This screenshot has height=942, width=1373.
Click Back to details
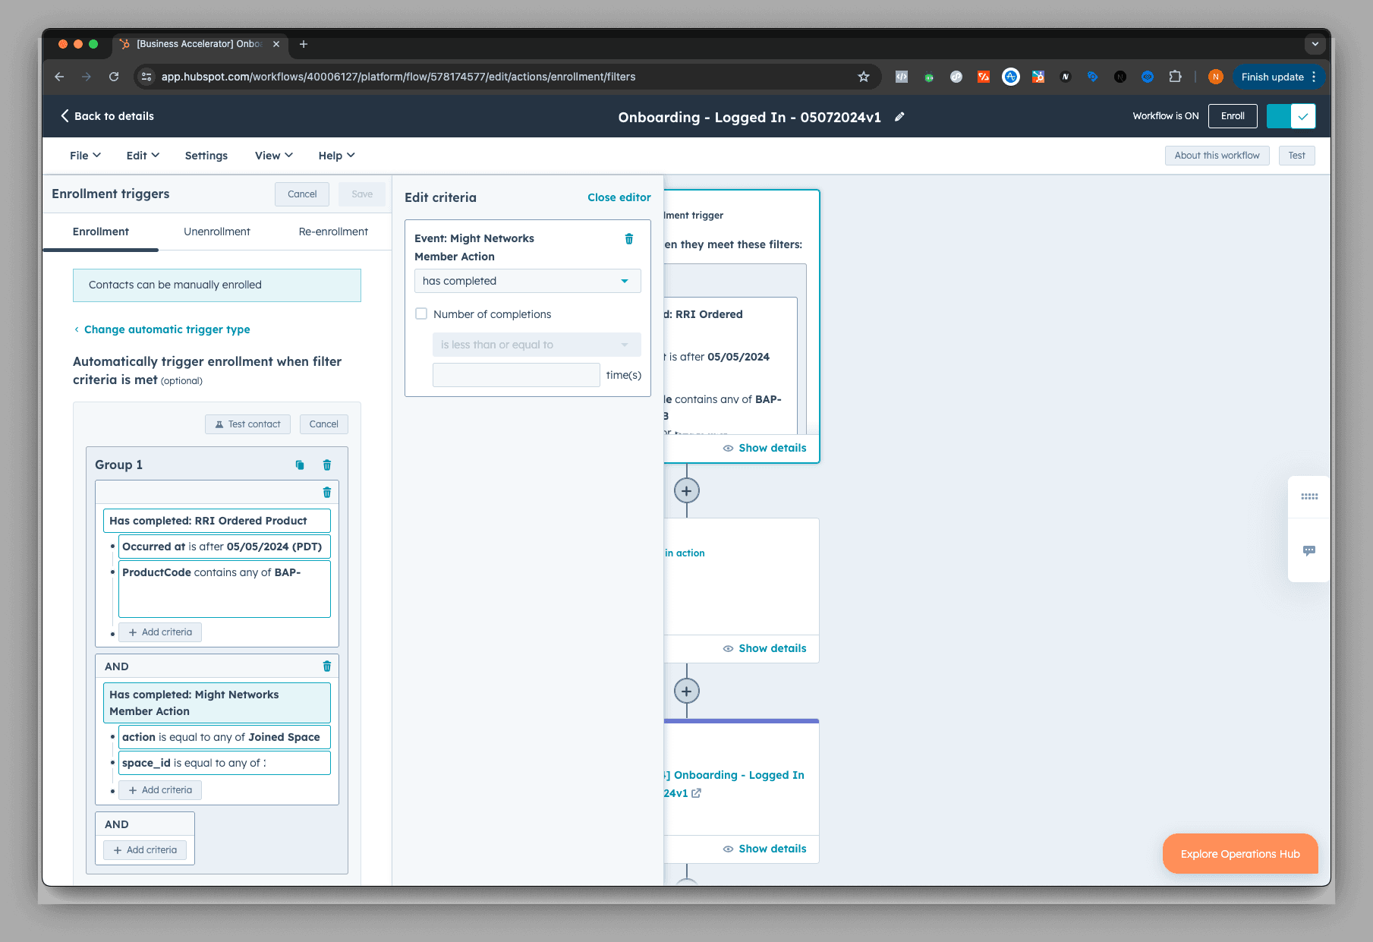point(107,116)
